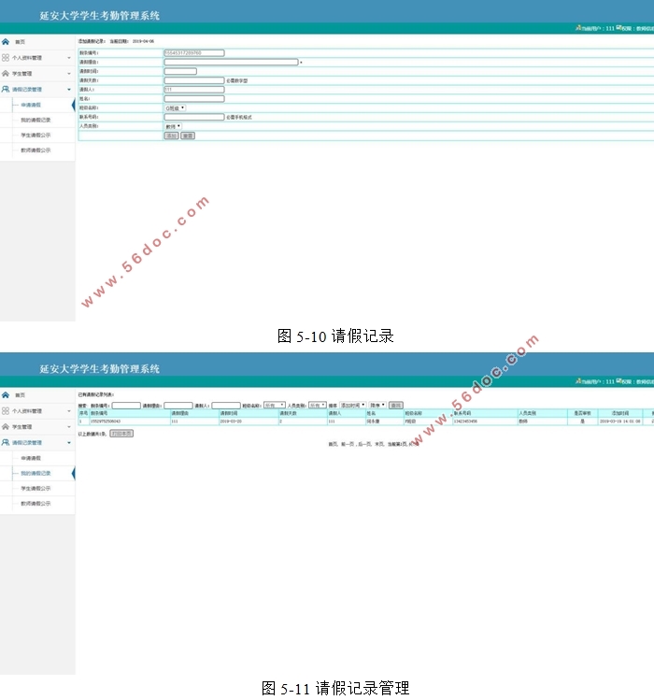Collapse 请假记录管理 arrow in Figure 5-11 sidebar

pos(69,443)
